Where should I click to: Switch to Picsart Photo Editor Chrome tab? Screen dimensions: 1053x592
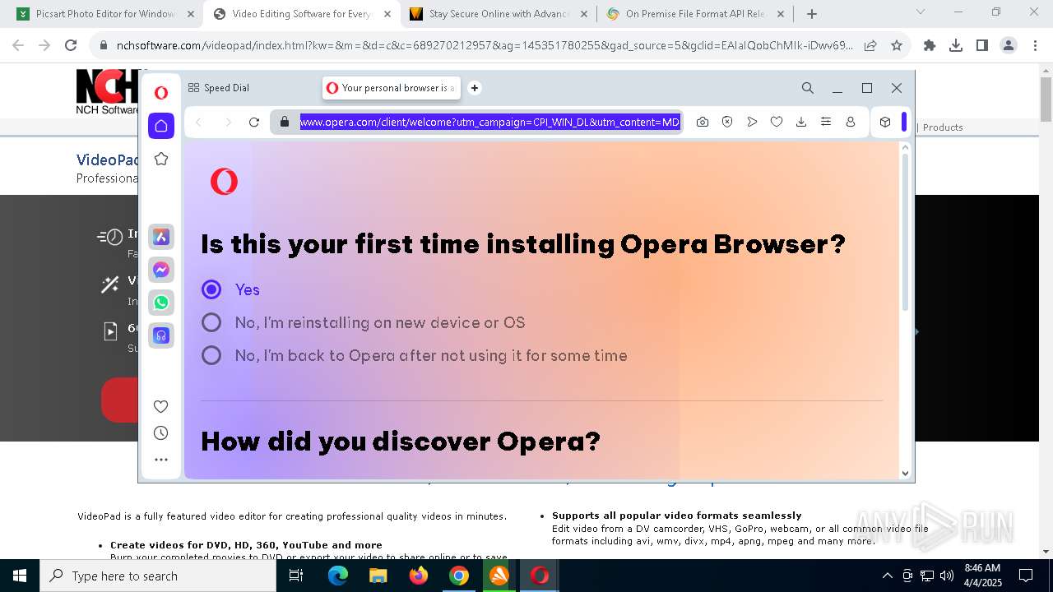pos(105,14)
